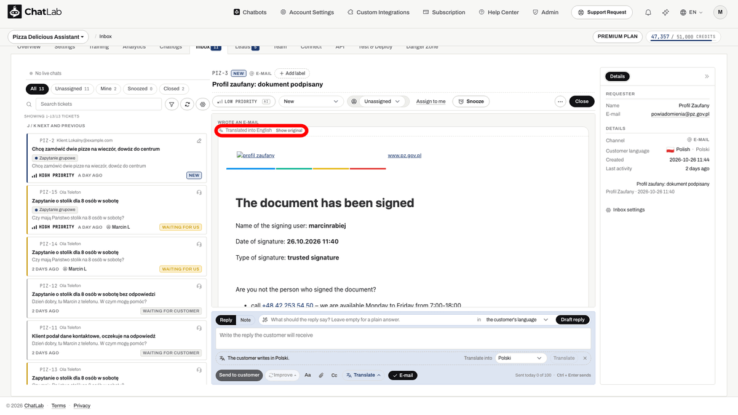Image resolution: width=738 pixels, height=415 pixels.
Task: Refresh the ticket list
Action: click(188, 105)
